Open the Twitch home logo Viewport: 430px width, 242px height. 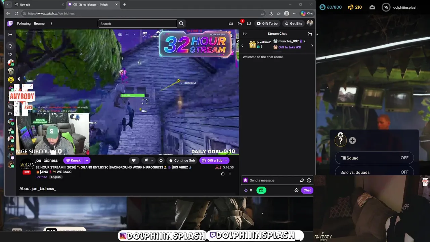[10, 24]
